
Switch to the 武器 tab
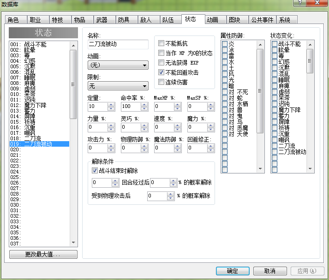pyautogui.click(x=104, y=20)
